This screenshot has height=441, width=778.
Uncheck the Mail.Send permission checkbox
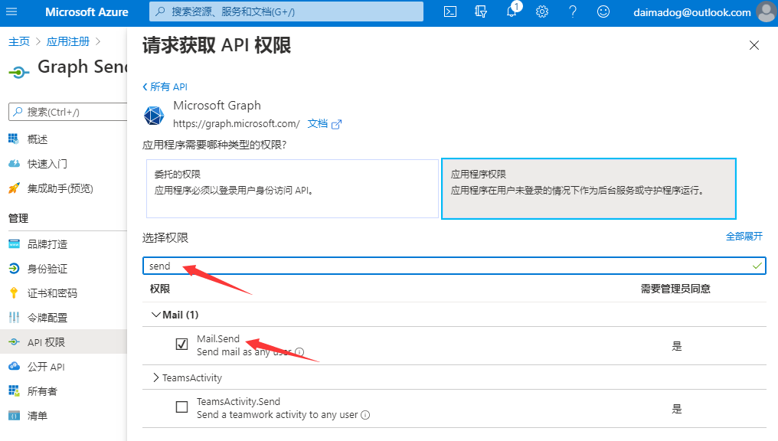(181, 344)
